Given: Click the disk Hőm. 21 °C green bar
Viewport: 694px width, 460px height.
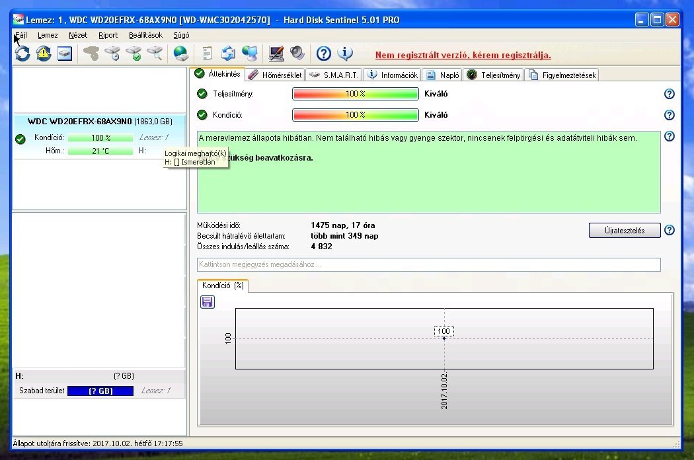Looking at the screenshot, I should pos(100,151).
